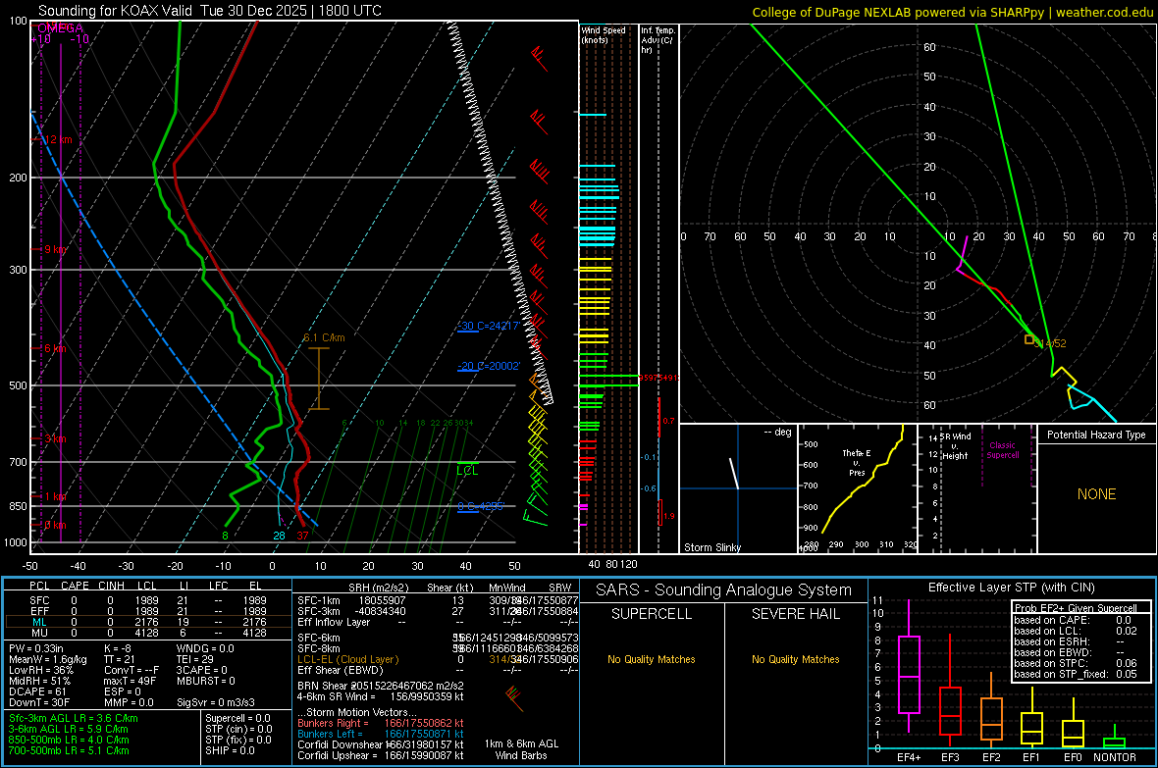Click the 'SHIP = 0.0' index
1158x768 pixels.
229,750
